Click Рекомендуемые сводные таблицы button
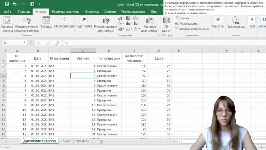This screenshot has width=266, height=150. (x=27, y=24)
